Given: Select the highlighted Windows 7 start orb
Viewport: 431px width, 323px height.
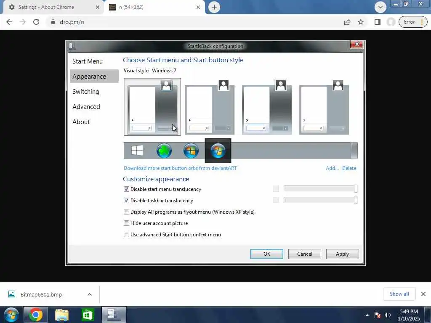Looking at the screenshot, I should 218,151.
